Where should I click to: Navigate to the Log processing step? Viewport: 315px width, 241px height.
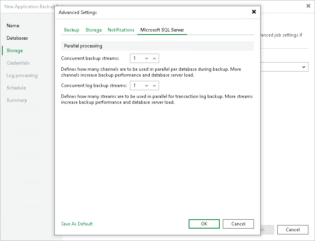click(x=21, y=75)
